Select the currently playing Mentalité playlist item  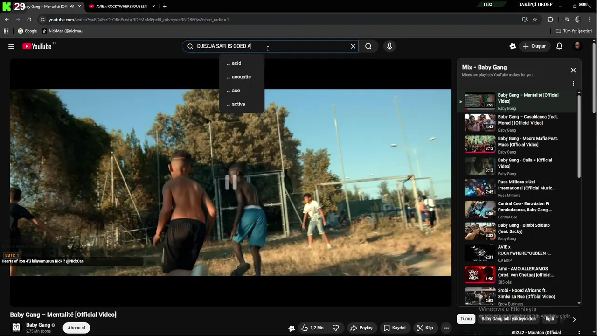517,101
